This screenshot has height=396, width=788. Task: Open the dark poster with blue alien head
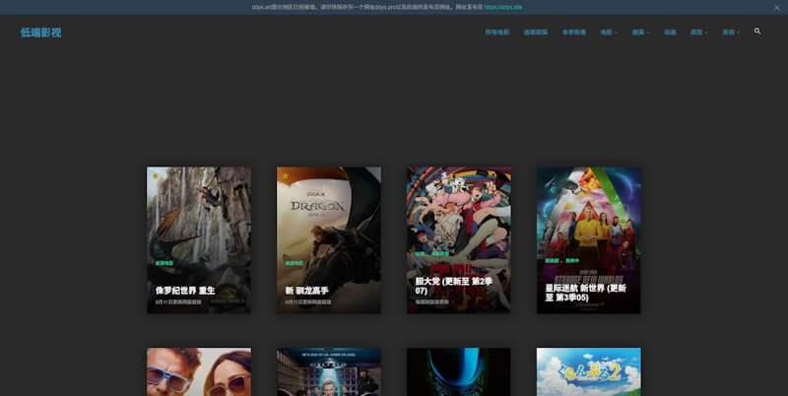coord(459,372)
